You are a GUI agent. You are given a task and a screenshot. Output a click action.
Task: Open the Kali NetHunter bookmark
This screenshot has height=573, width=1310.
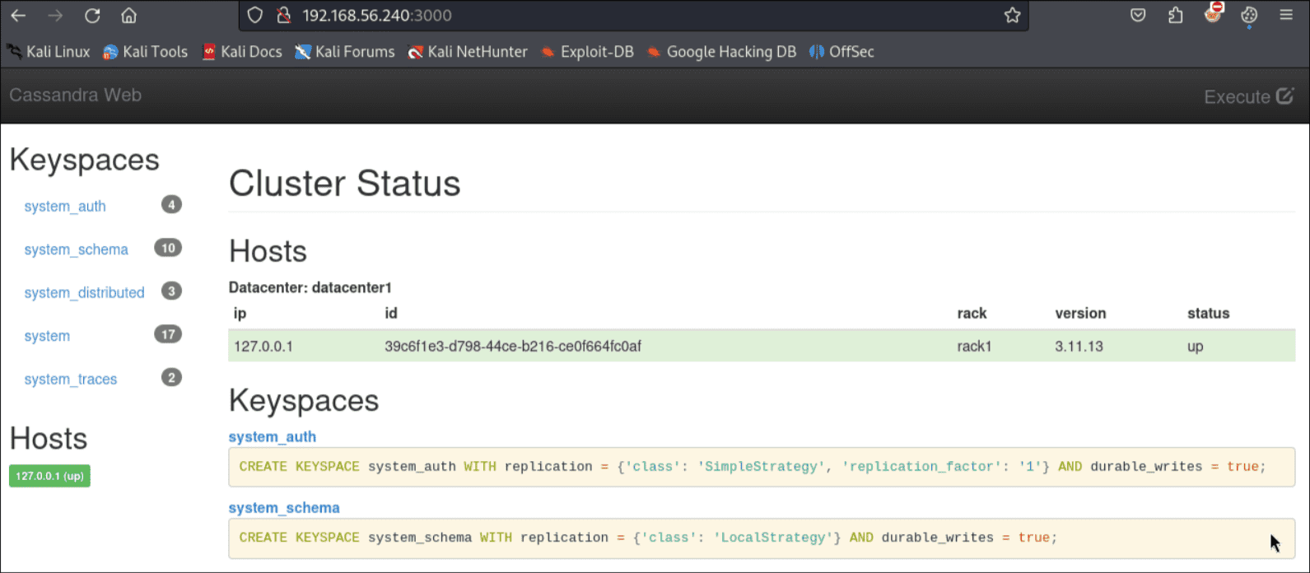468,52
